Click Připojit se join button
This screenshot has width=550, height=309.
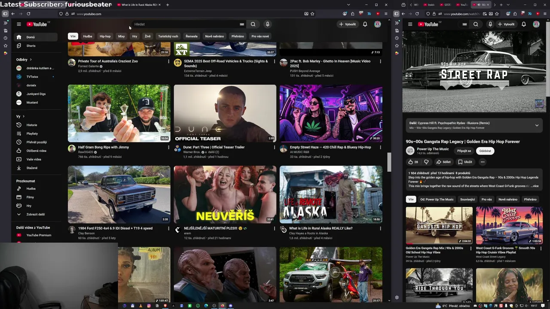pos(464,151)
